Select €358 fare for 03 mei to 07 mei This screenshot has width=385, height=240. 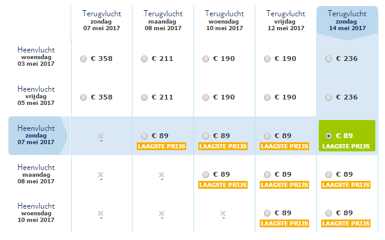(84, 59)
